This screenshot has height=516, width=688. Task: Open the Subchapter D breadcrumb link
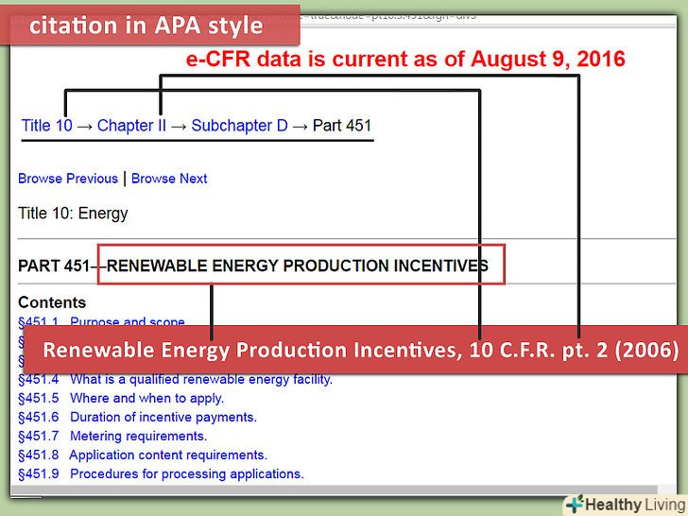(x=239, y=126)
